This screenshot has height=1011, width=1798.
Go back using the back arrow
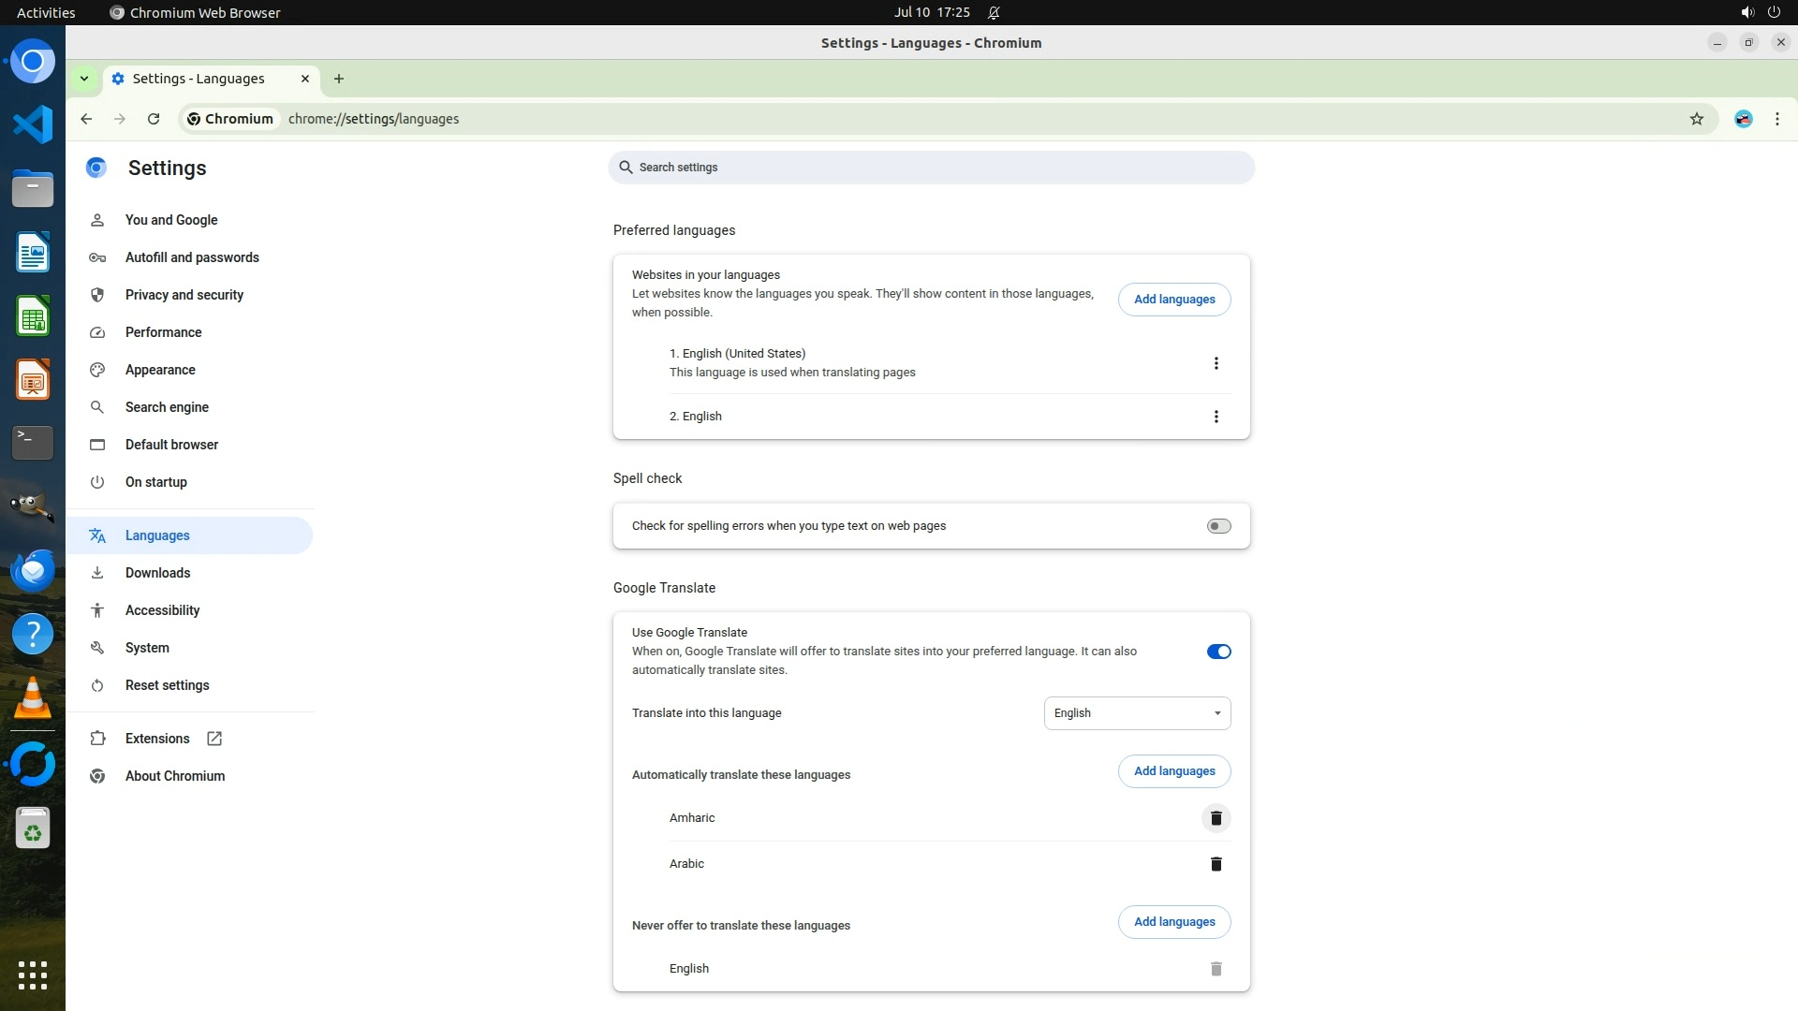[x=86, y=119]
